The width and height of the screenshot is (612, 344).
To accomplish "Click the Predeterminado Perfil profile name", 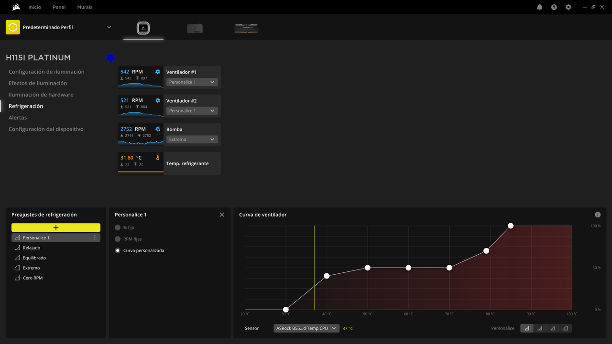I will tap(48, 27).
